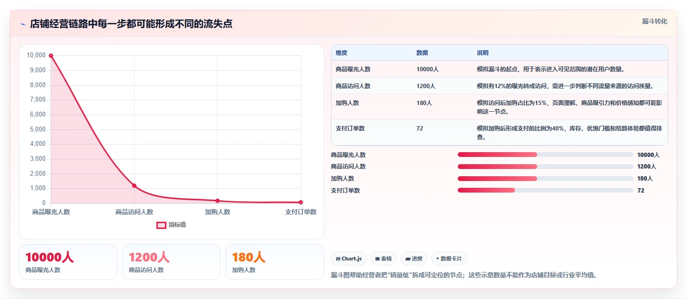Click the 商品曝光人数 x-axis label
687x299 pixels.
tap(51, 212)
